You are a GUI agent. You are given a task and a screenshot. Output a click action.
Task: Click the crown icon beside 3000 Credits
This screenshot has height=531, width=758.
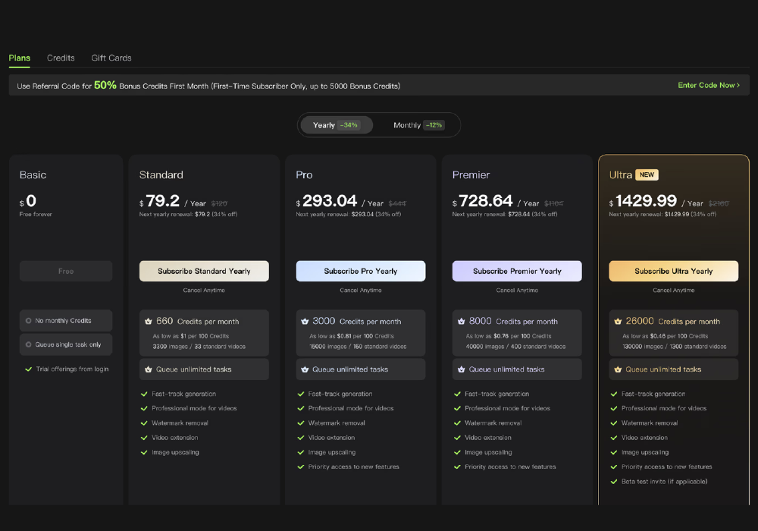305,322
